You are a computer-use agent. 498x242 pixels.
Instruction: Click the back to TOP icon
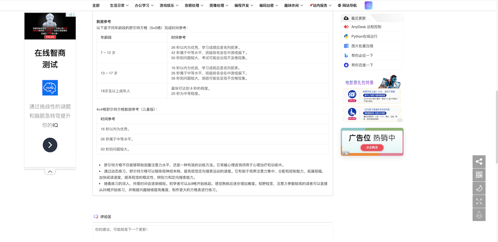pyautogui.click(x=479, y=214)
